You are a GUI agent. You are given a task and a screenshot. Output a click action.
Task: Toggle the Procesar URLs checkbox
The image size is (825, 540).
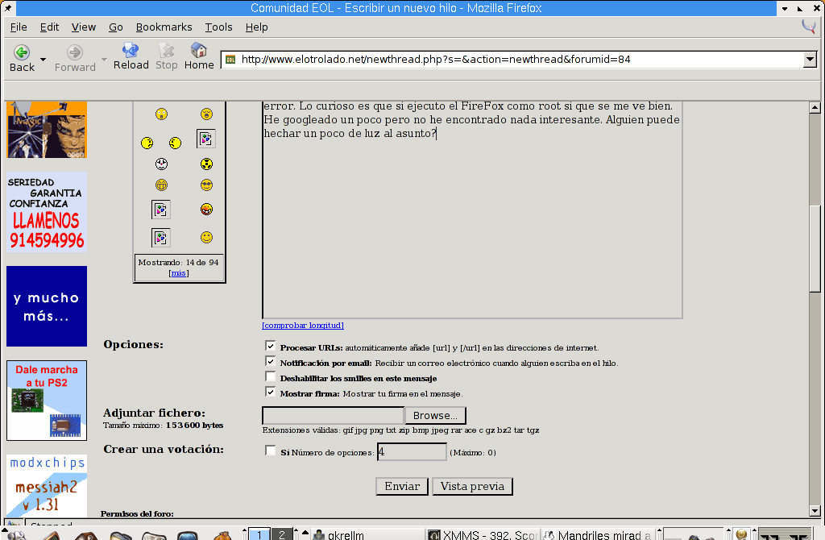(x=271, y=346)
